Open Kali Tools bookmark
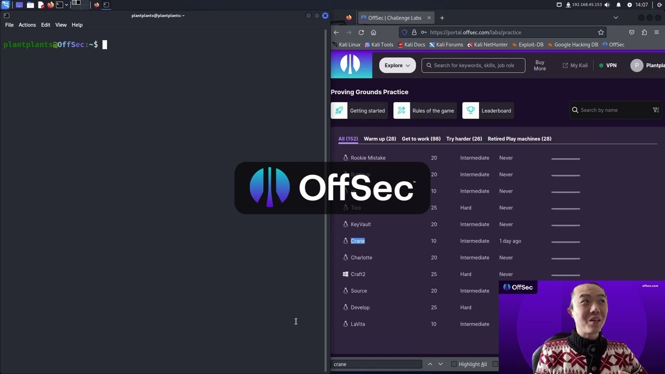Image resolution: width=665 pixels, height=374 pixels. (x=379, y=45)
